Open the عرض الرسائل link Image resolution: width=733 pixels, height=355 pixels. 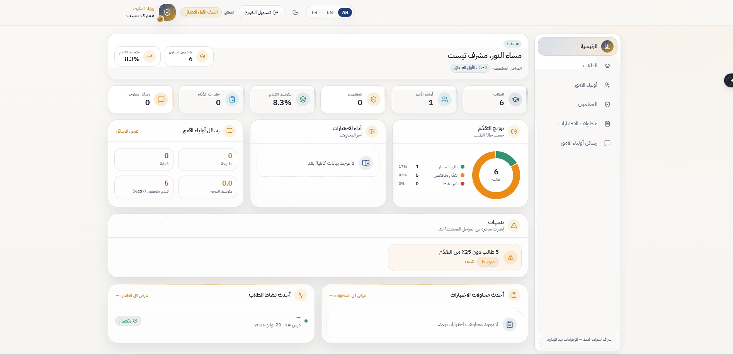127,131
